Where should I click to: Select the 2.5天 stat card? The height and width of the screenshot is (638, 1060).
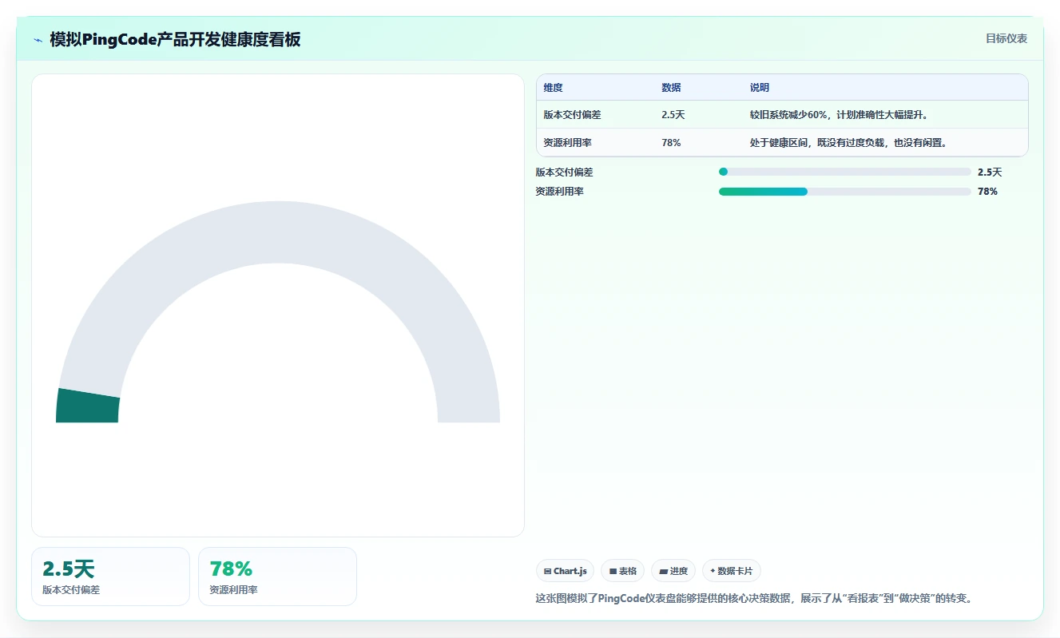click(110, 577)
